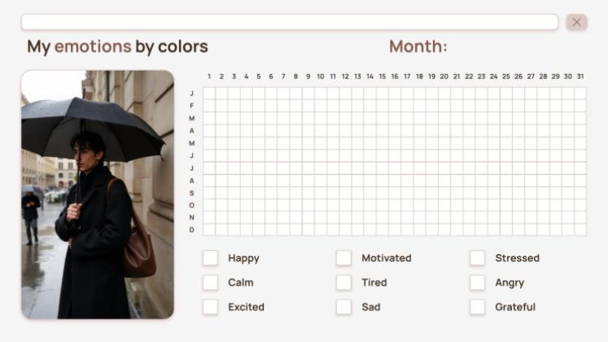
Task: Click the S row label for September
Action: 192,193
